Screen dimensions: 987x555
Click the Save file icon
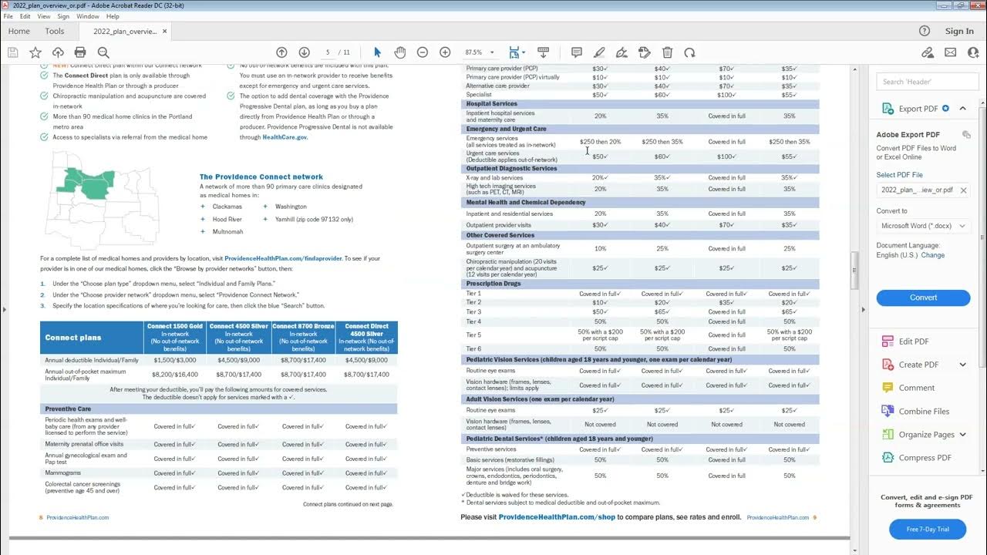point(12,52)
